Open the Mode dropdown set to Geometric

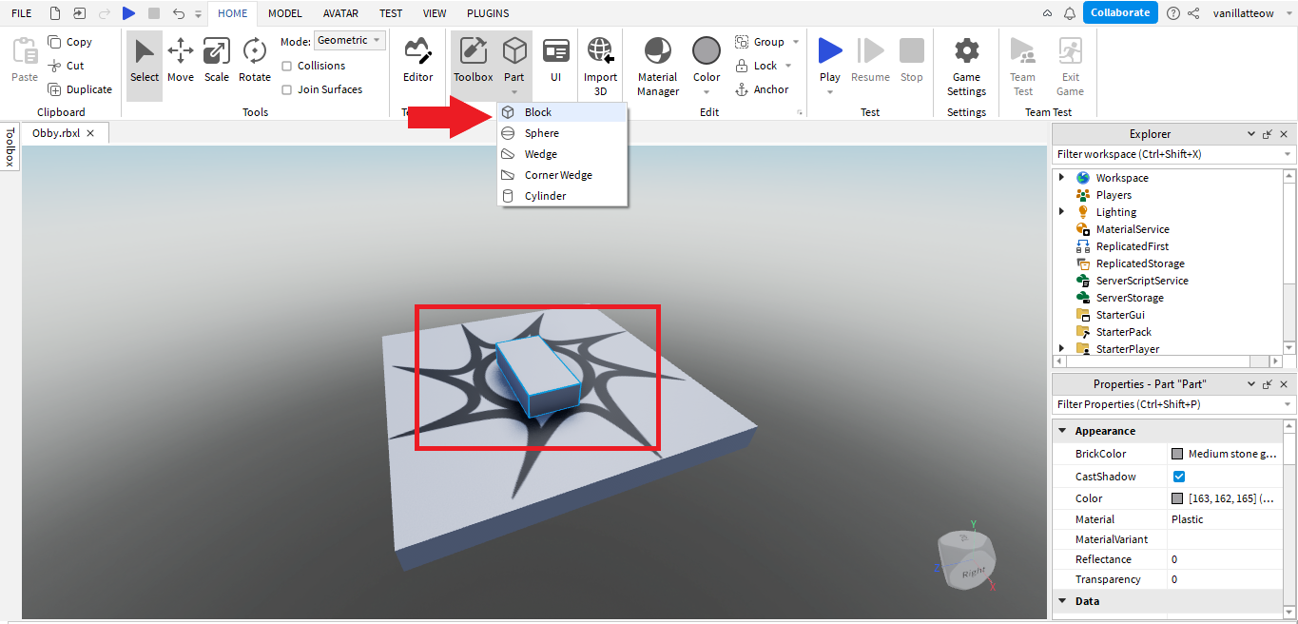coord(349,40)
